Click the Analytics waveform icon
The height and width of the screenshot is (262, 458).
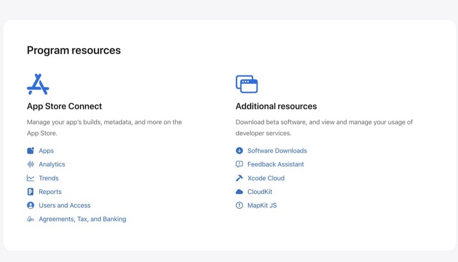31,164
